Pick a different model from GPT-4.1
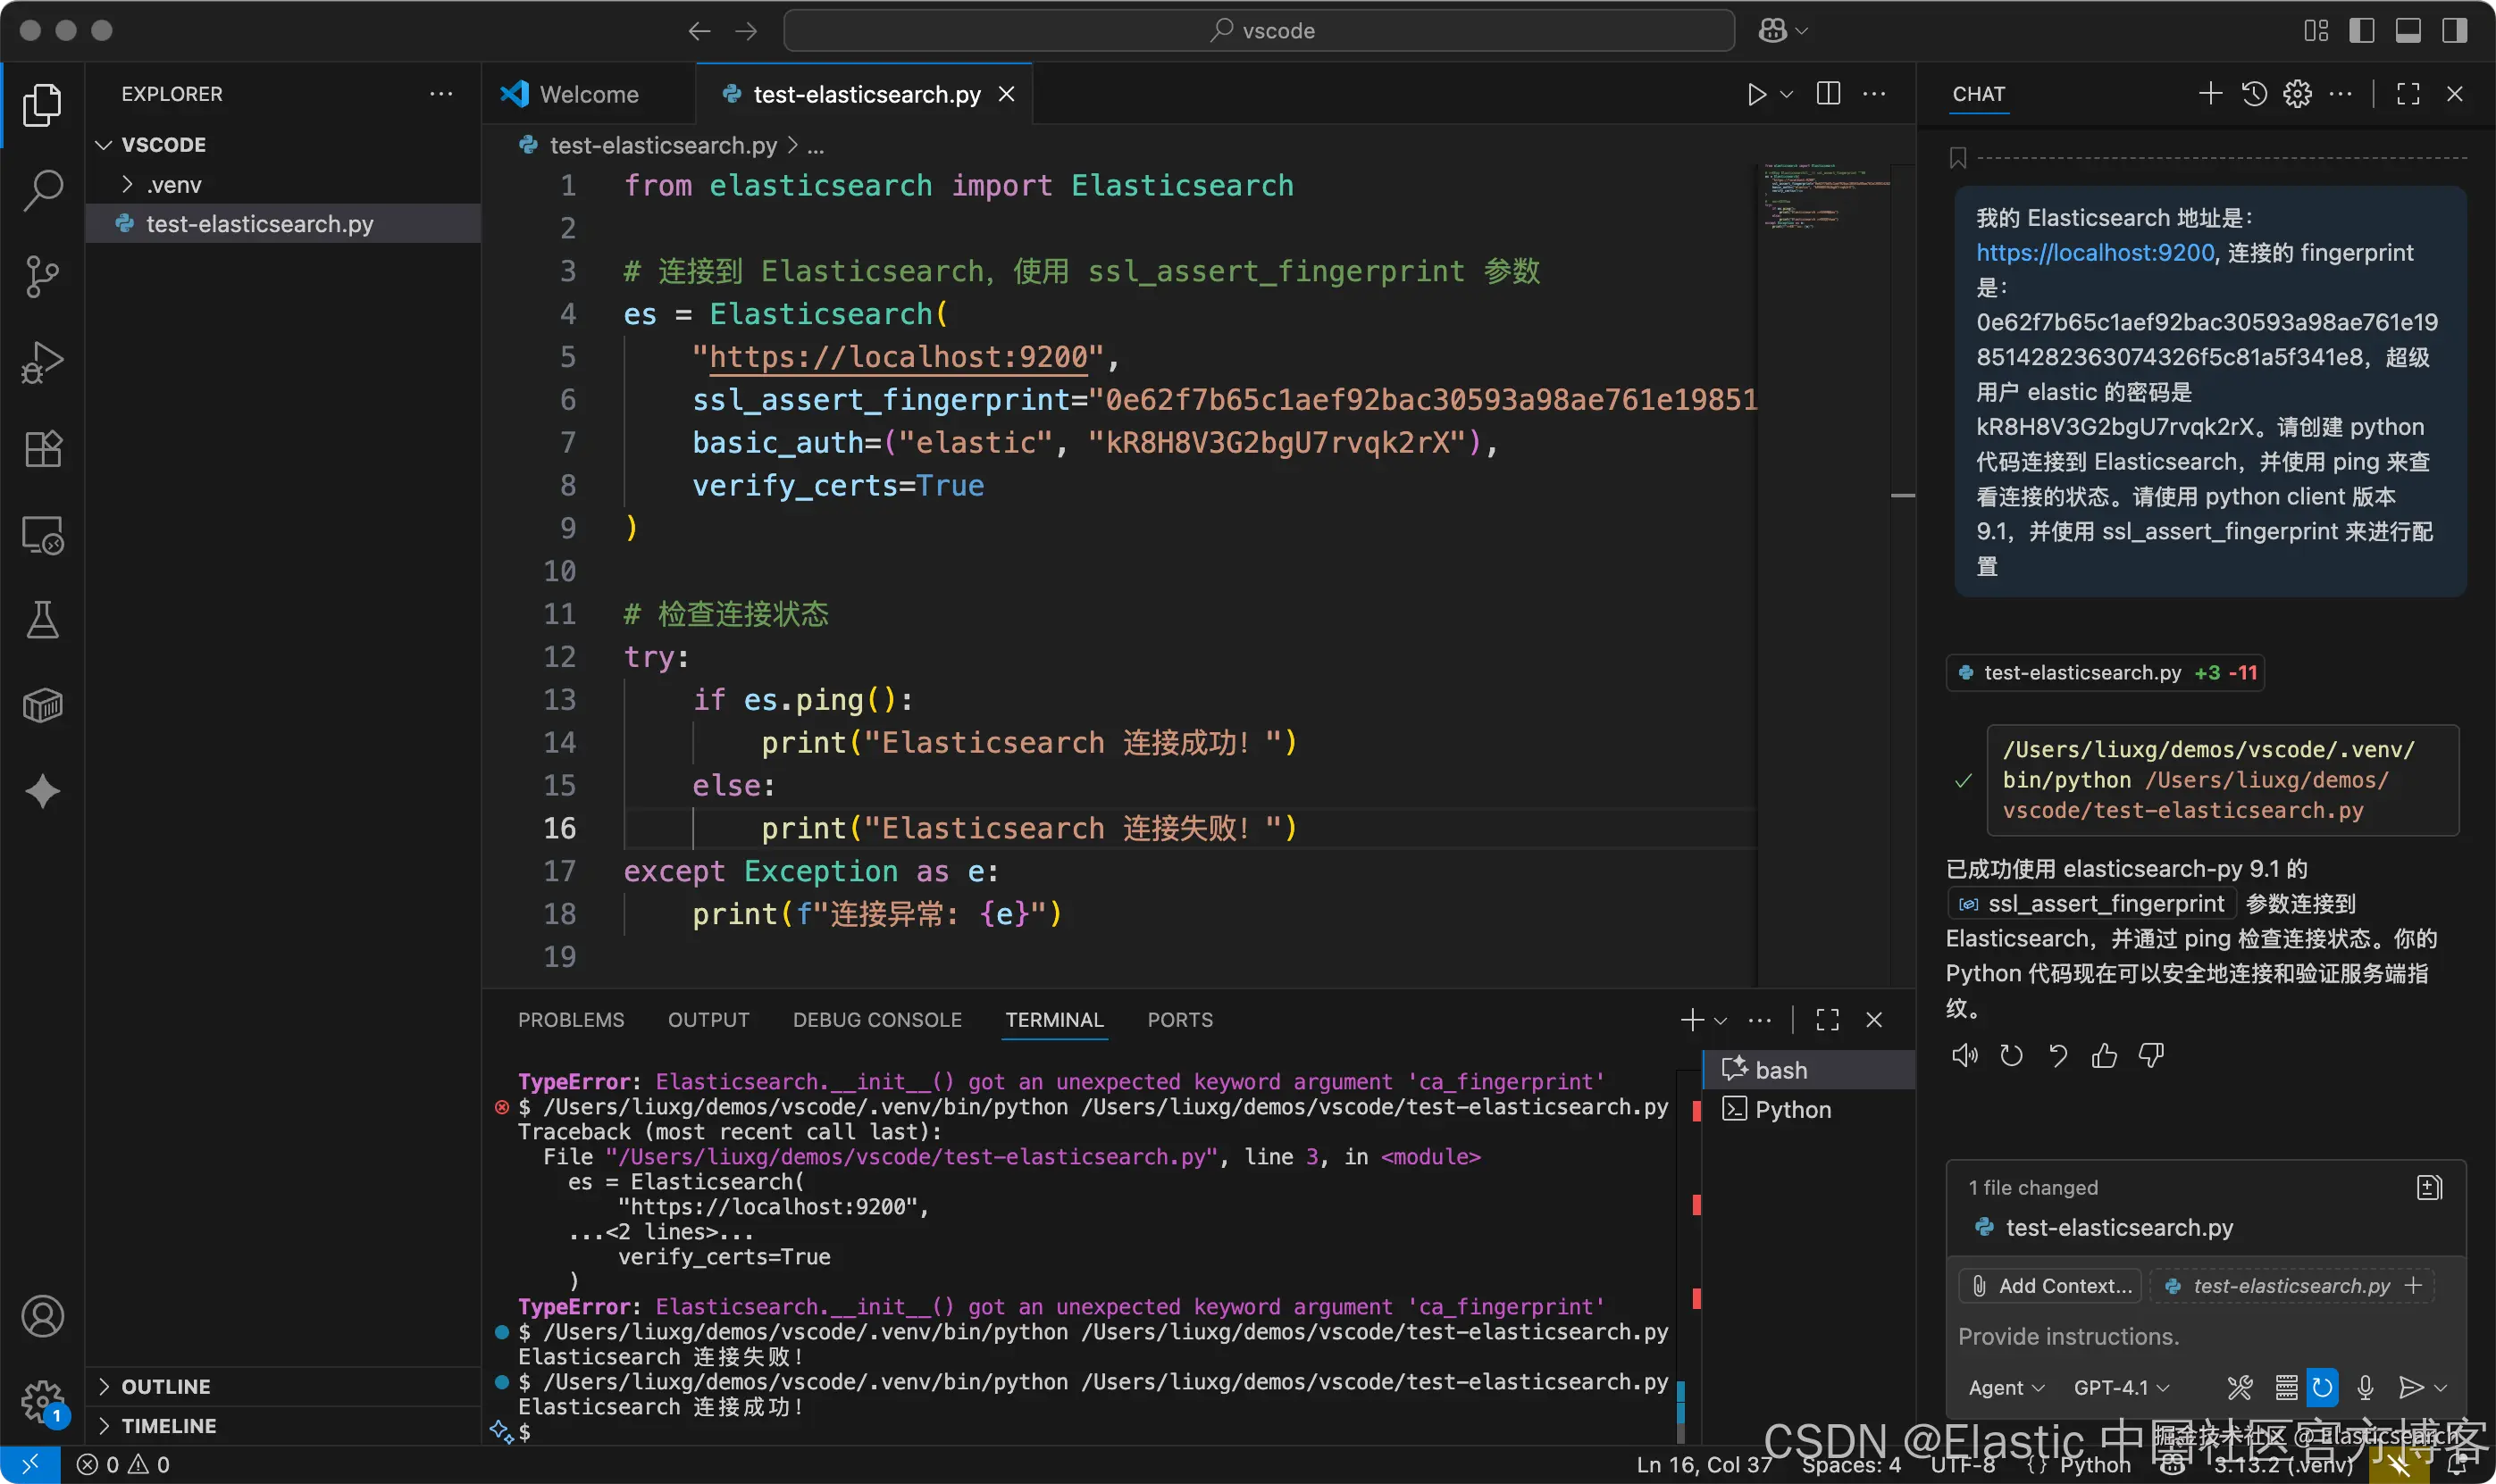 (2121, 1387)
